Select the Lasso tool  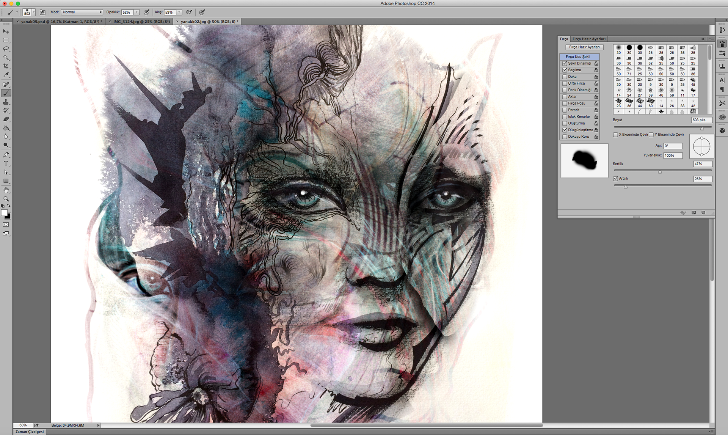click(6, 49)
